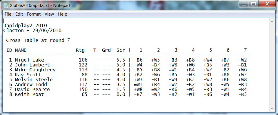
Task: Maximize the Notepad window
Action: 254,4
